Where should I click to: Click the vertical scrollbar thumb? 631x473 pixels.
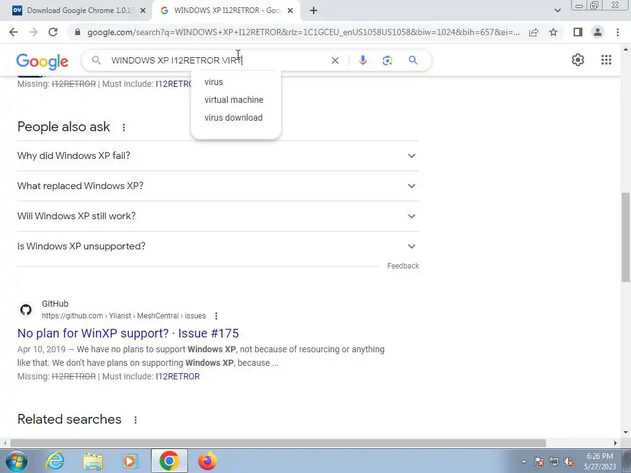(626, 237)
